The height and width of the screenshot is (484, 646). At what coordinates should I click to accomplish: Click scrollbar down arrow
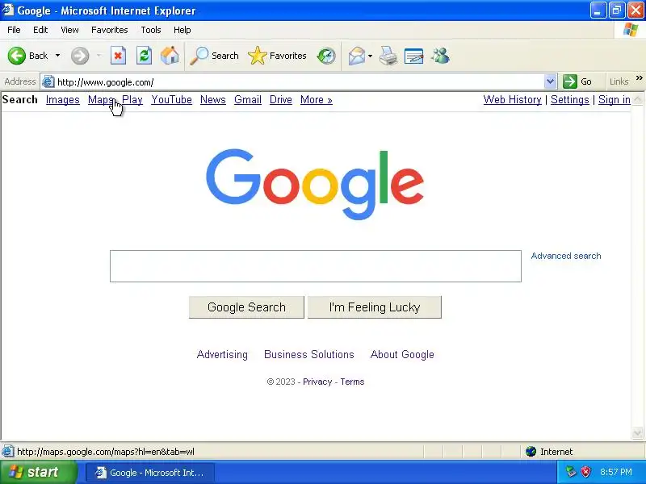tap(637, 432)
